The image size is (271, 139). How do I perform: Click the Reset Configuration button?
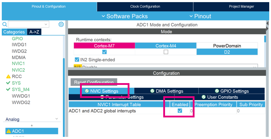click(94, 82)
